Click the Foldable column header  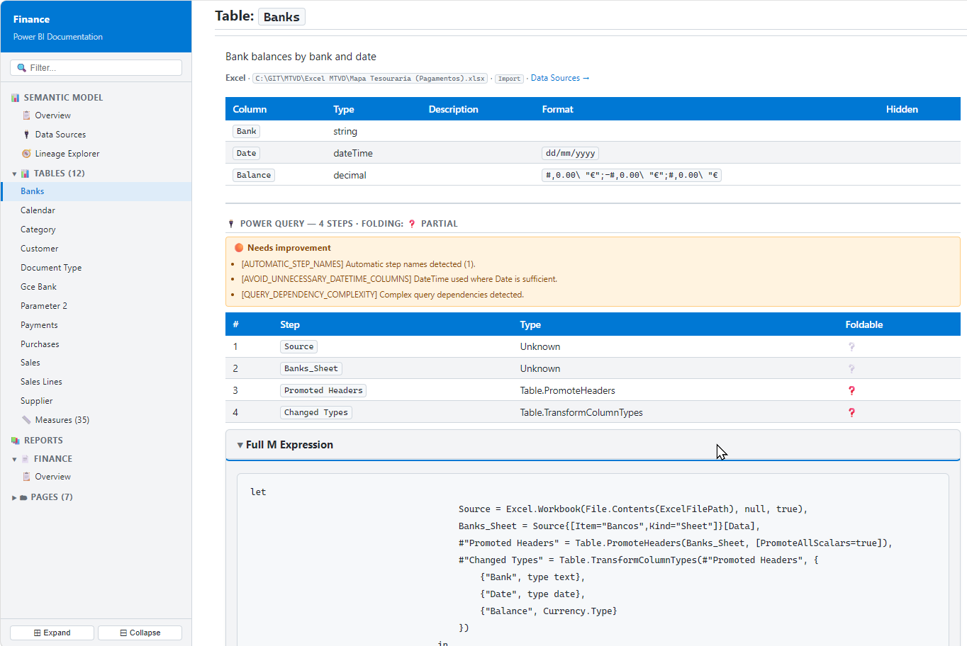tap(863, 325)
